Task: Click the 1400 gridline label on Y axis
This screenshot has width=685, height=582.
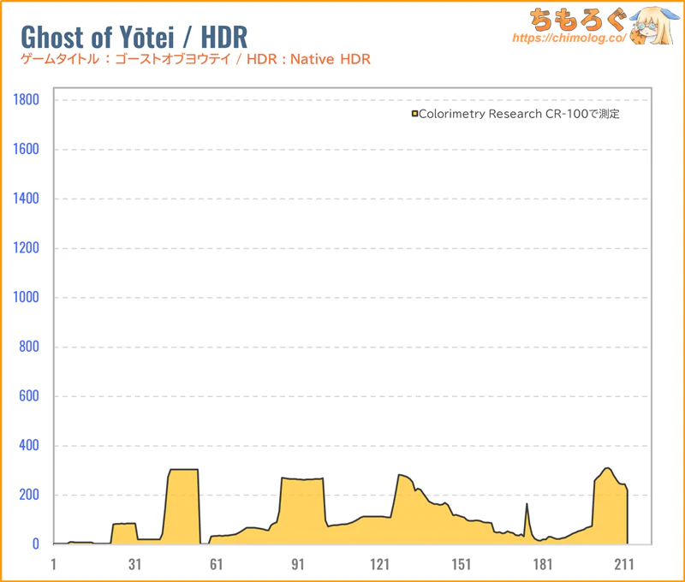Action: [x=27, y=199]
